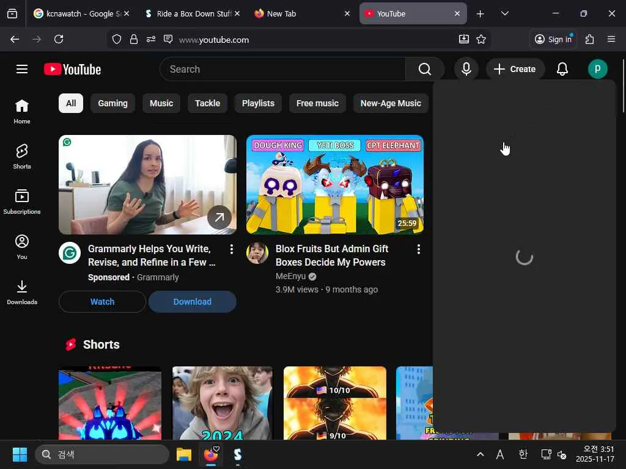Select the All filter chip

click(71, 103)
